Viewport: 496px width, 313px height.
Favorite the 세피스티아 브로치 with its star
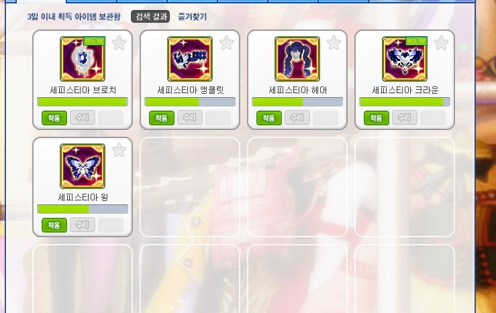click(119, 43)
